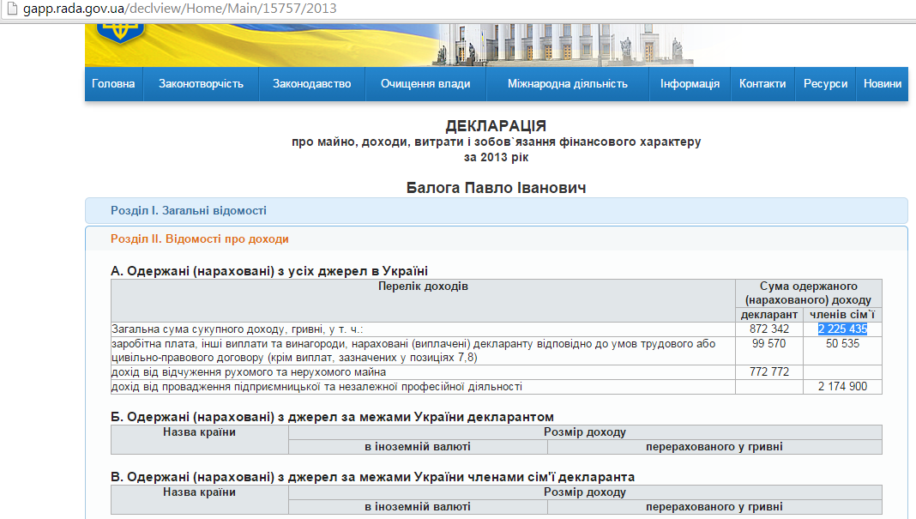
Task: Go to the Новини page
Action: click(x=883, y=84)
